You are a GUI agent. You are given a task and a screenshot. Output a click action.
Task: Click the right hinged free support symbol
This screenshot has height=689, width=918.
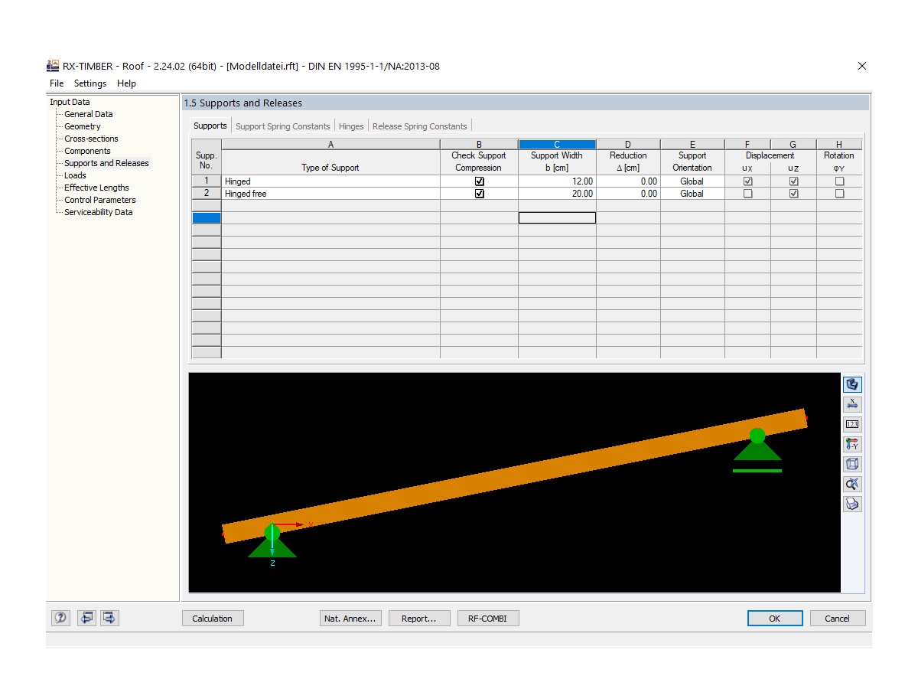pyautogui.click(x=757, y=449)
